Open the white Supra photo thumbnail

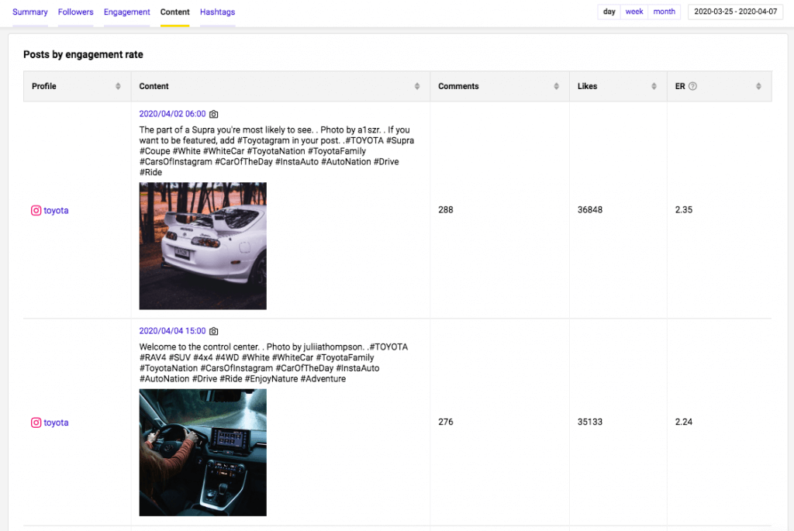coord(202,246)
